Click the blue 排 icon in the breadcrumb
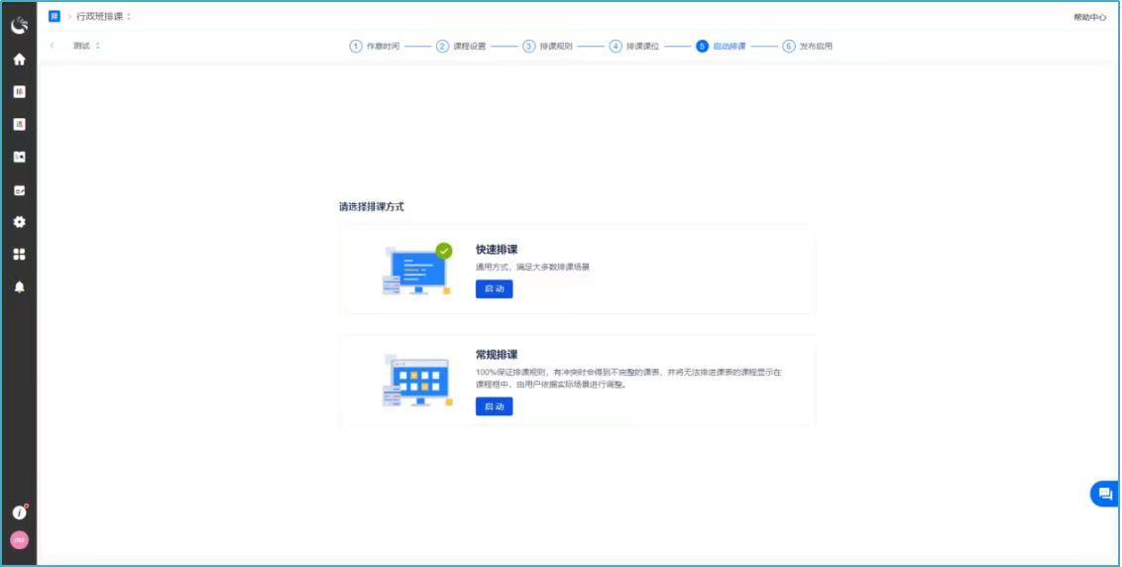This screenshot has width=1122, height=567. [x=55, y=16]
